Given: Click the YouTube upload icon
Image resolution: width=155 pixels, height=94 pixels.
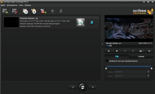Looking at the screenshot, I should point(43,11).
